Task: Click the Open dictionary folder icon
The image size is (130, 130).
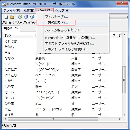Action: click(x=12, y=17)
